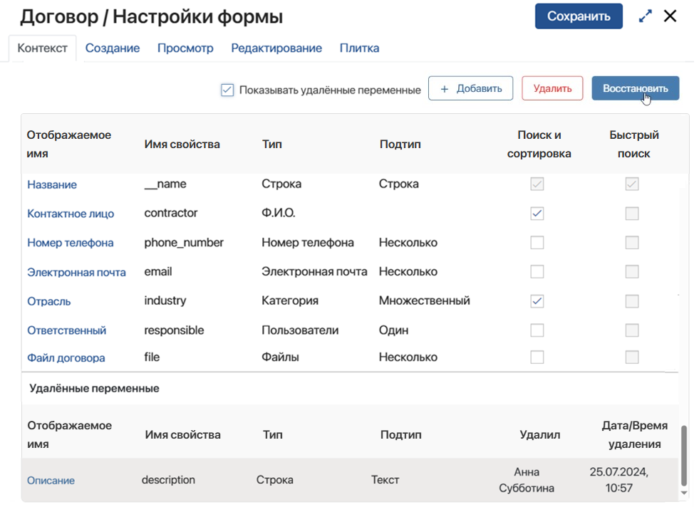Click the 25.07.2024, 10:57 deletion date

618,480
